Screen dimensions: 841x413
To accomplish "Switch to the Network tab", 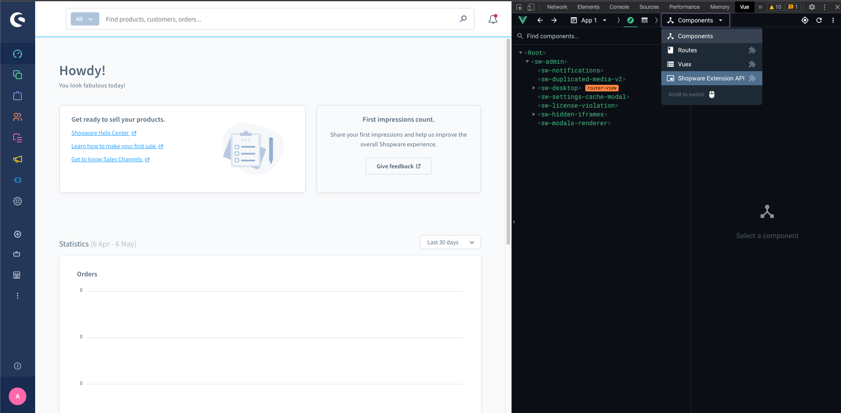I will 557,7.
